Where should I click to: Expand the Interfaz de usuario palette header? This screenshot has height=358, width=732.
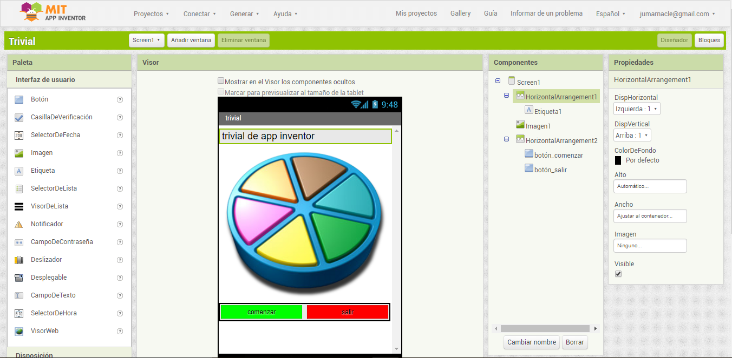point(69,80)
